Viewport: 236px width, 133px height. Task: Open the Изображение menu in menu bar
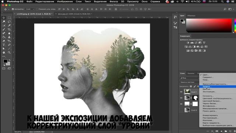pyautogui.click(x=65, y=1)
